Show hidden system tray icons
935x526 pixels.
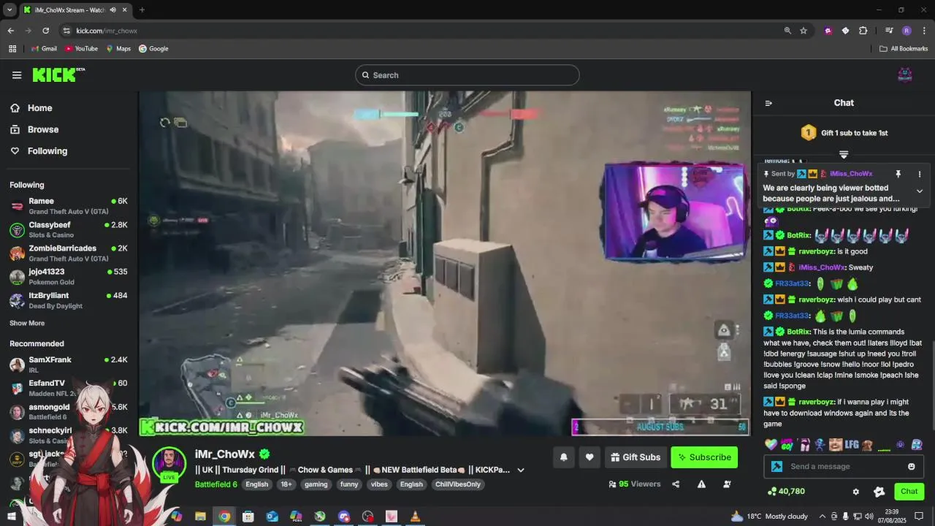tap(823, 517)
